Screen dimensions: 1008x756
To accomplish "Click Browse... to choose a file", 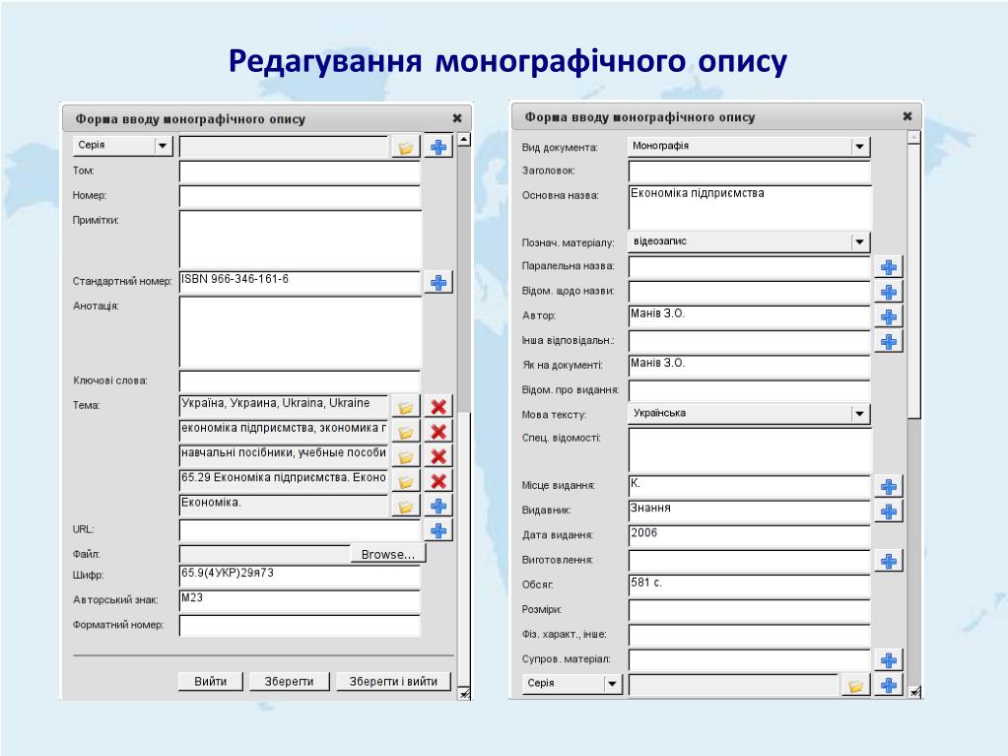I will pyautogui.click(x=387, y=554).
